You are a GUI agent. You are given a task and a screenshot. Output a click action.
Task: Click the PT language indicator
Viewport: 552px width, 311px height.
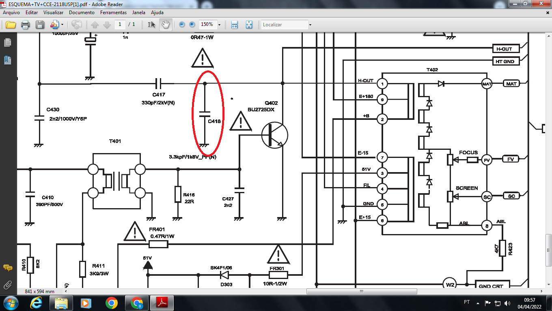click(x=467, y=302)
